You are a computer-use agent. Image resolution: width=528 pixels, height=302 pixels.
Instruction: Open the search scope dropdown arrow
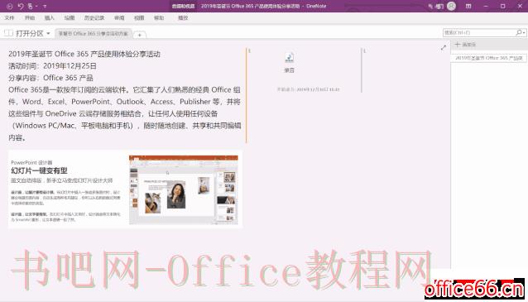click(525, 32)
